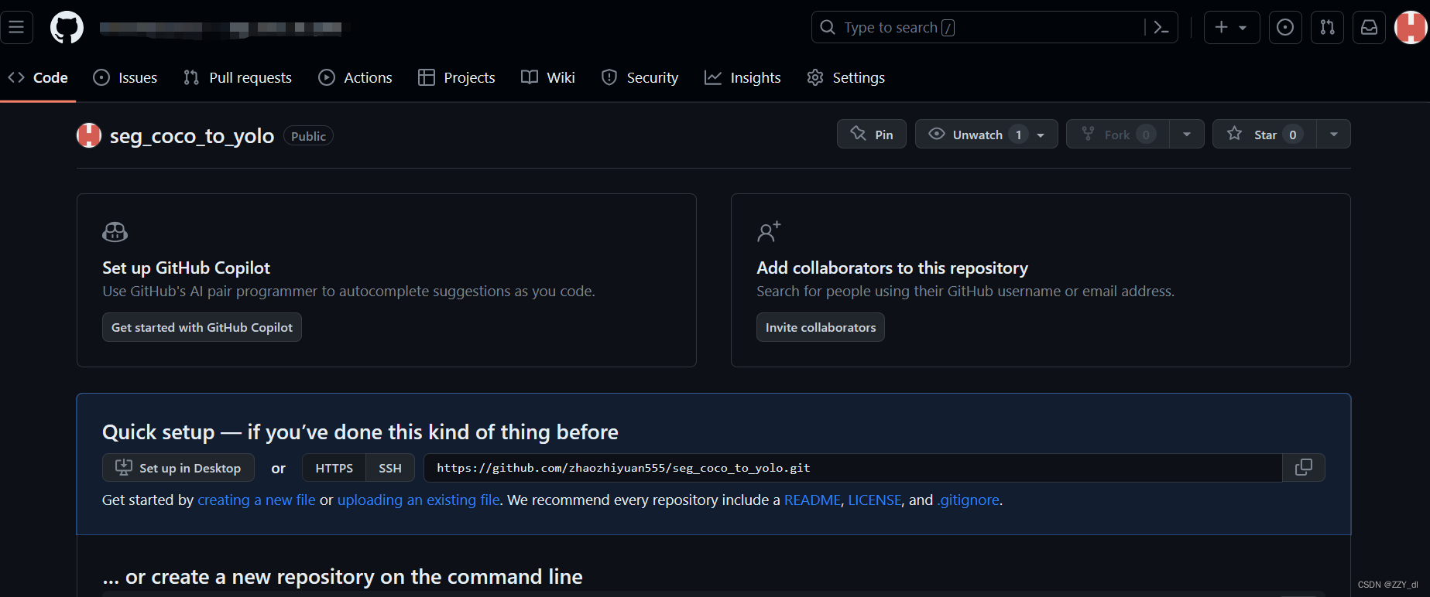This screenshot has height=597, width=1430.
Task: Click the LICENSE link
Action: [x=875, y=500]
